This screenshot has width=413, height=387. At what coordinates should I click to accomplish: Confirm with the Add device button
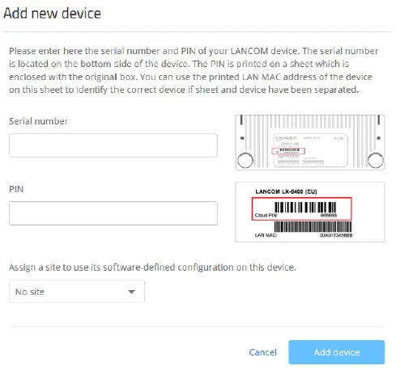[336, 352]
